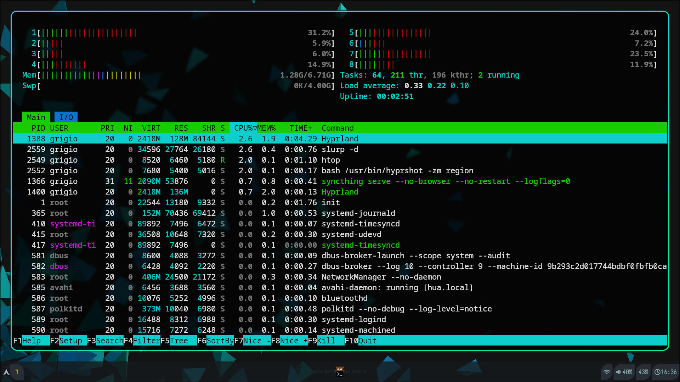Image resolution: width=680 pixels, height=382 pixels.
Task: Open the terminal icon in the center of the bar
Action: pos(340,372)
